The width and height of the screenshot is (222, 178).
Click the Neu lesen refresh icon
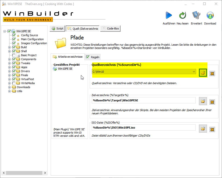[x=182, y=15]
